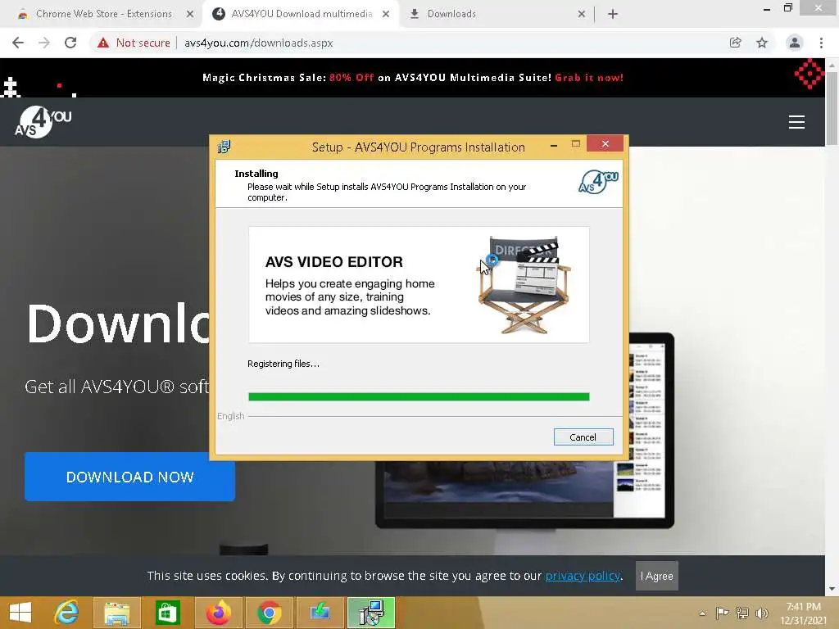This screenshot has height=629, width=839.
Task: Click the AVS4YOU logo in the setup dialog
Action: [x=598, y=182]
